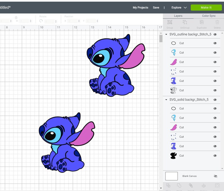Click the Save button

coord(156,8)
